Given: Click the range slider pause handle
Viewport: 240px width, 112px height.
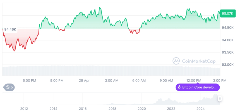Looking at the screenshot, I should (x=220, y=98).
